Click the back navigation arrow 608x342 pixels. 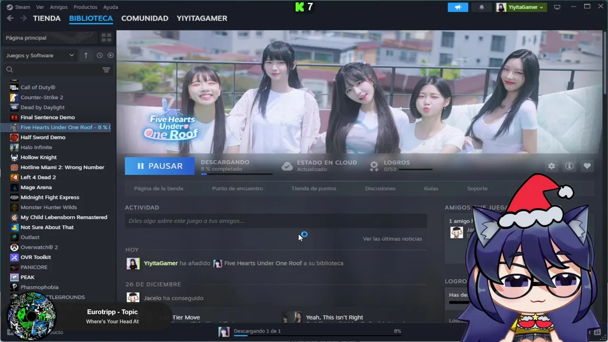[10, 18]
